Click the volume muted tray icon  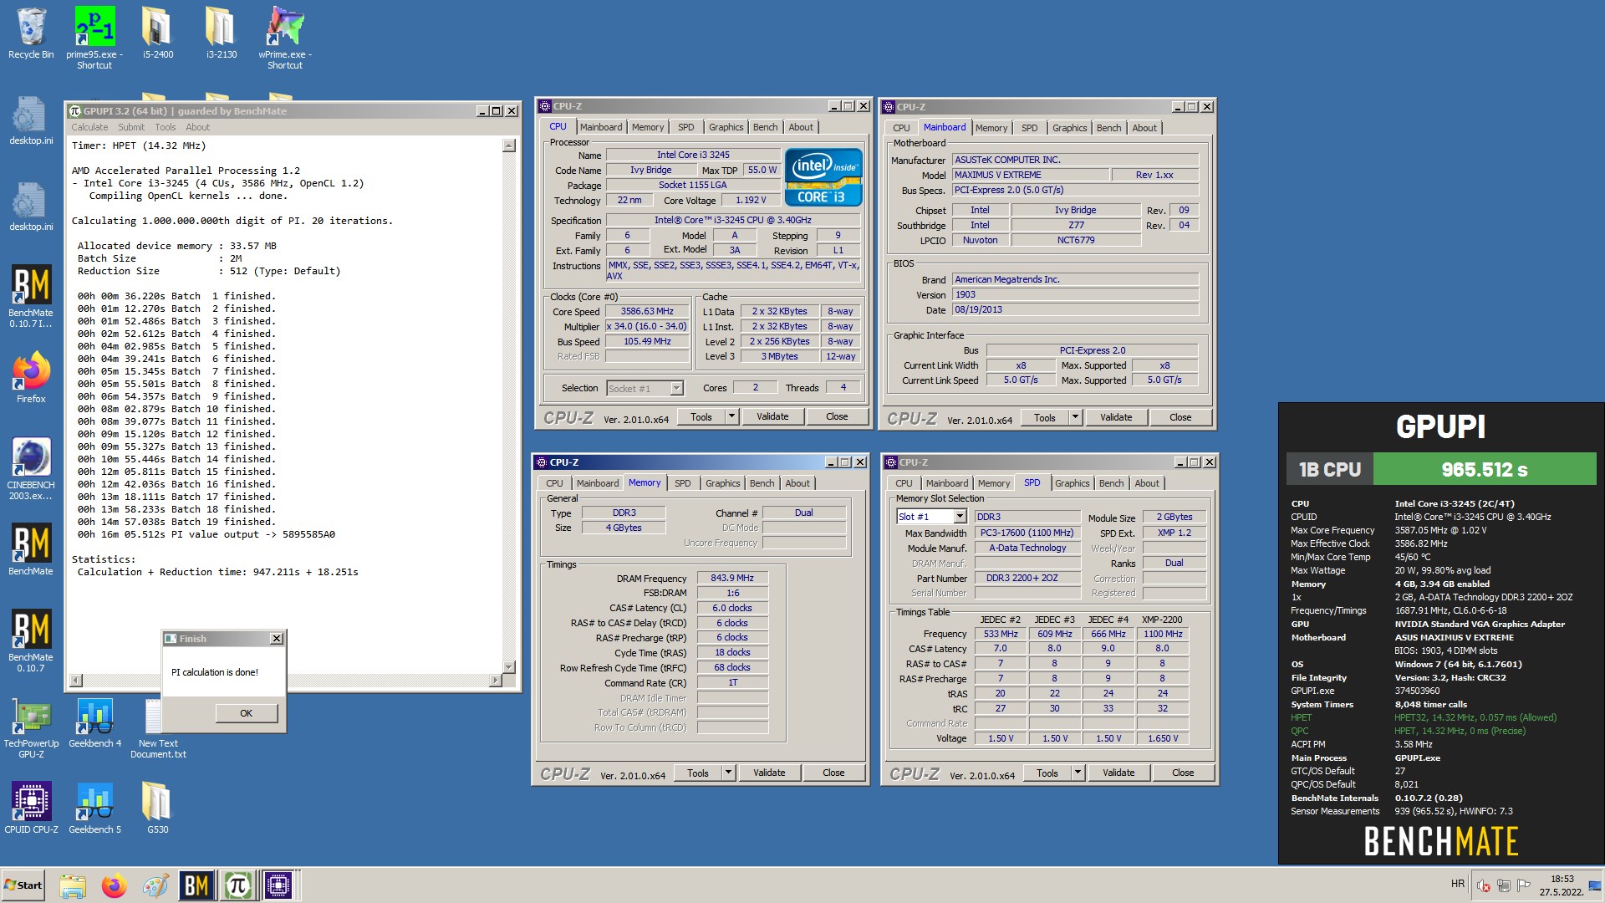(1484, 885)
